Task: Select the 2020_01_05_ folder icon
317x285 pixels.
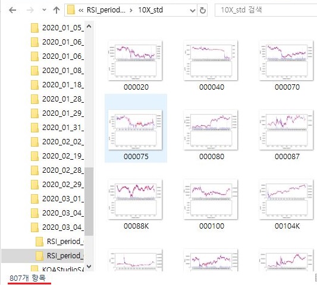Action: [34, 28]
